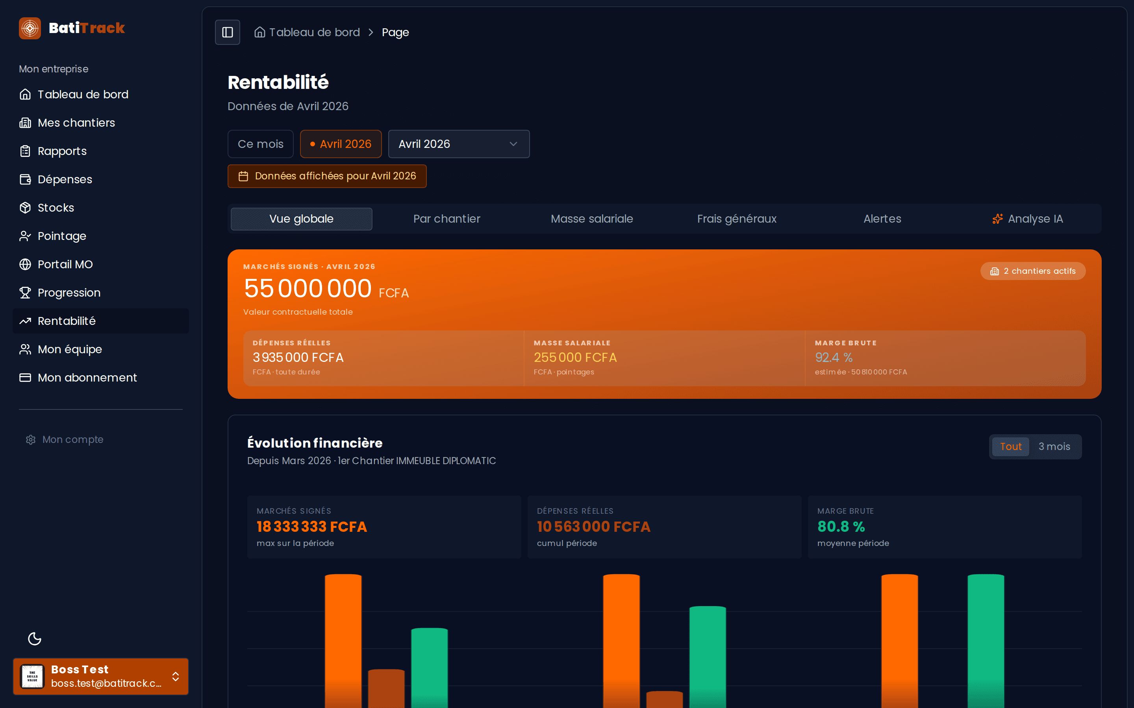Open the Frais généraux tab
The height and width of the screenshot is (708, 1134).
point(737,219)
